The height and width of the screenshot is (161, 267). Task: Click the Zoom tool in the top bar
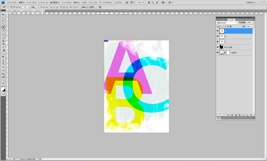coord(153,3)
